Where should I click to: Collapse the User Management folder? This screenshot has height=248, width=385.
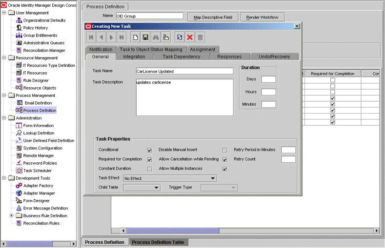pyautogui.click(x=4, y=13)
